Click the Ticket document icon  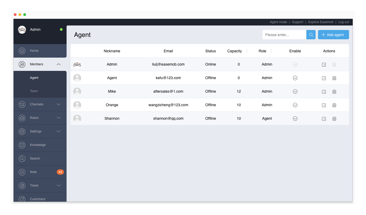(22, 186)
